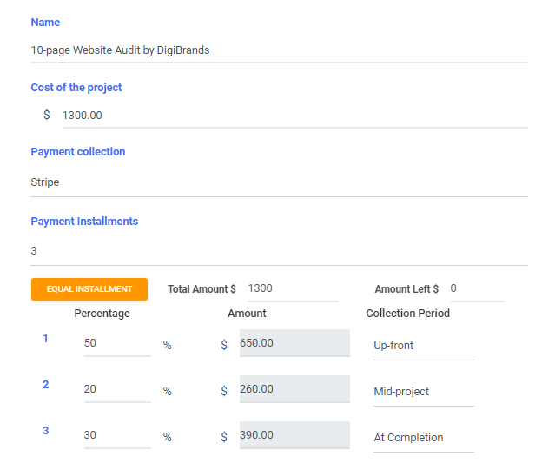Open the Payment Installments dropdown showing 3
The height and width of the screenshot is (463, 542).
point(279,251)
